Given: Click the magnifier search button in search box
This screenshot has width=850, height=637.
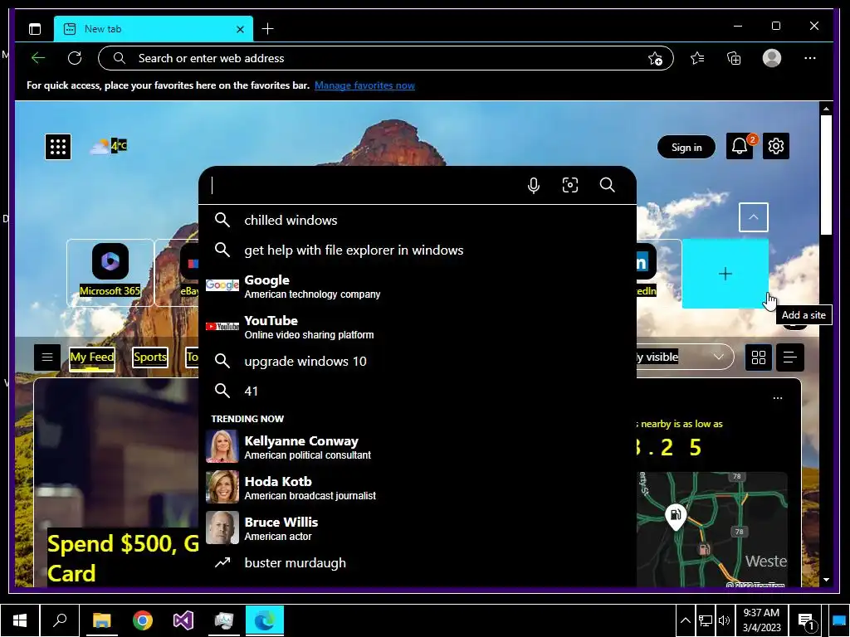Looking at the screenshot, I should click(607, 185).
